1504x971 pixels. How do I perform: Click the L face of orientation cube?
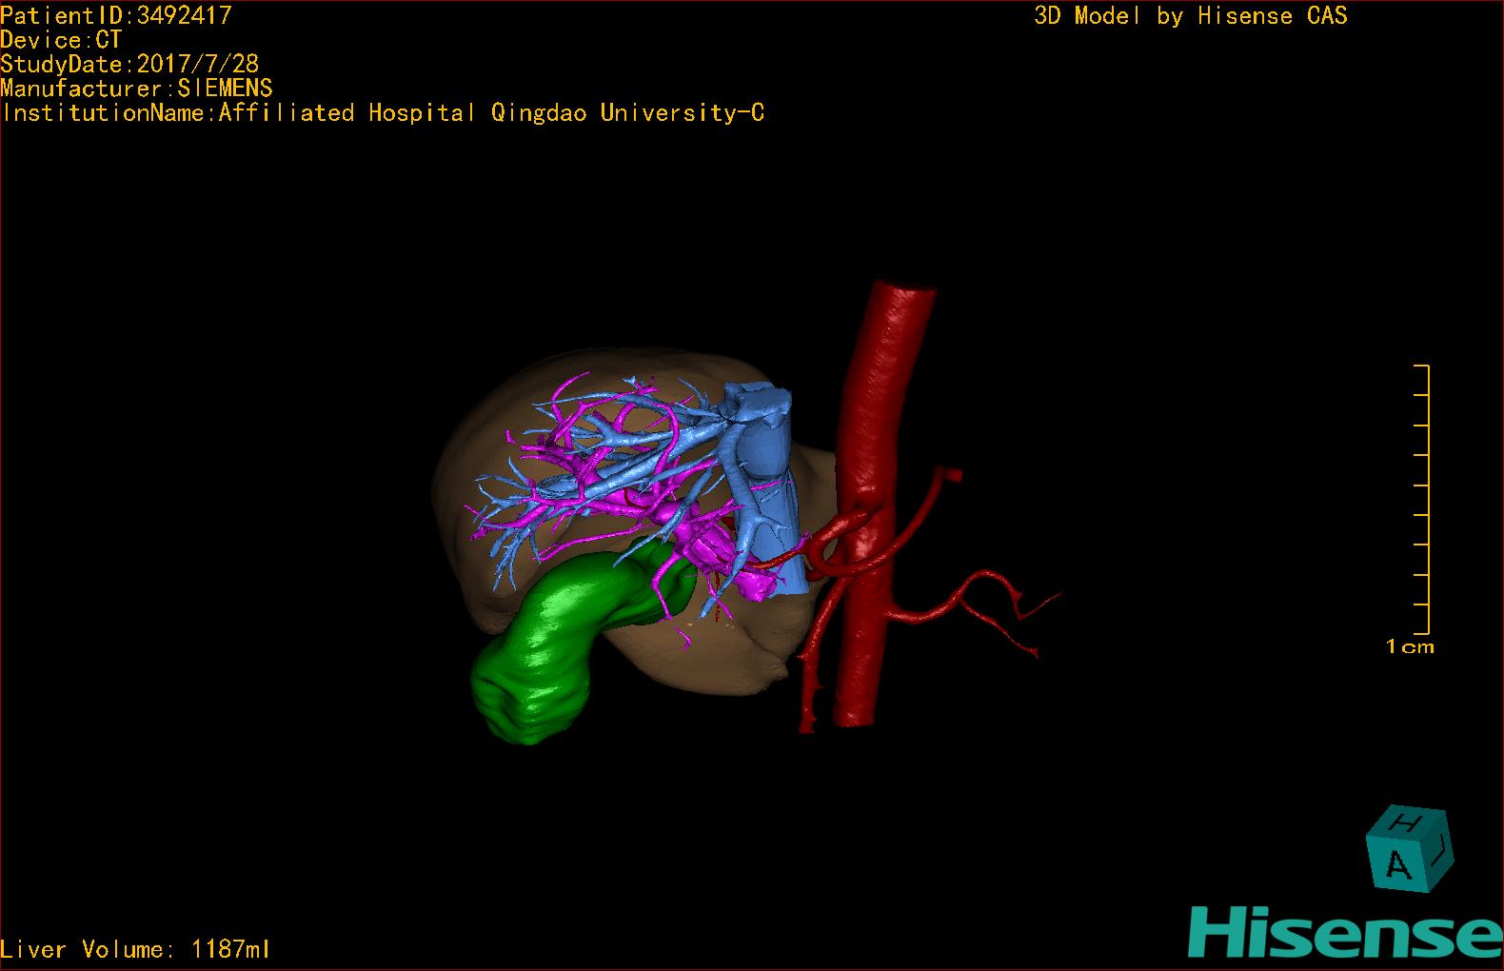pos(1441,845)
